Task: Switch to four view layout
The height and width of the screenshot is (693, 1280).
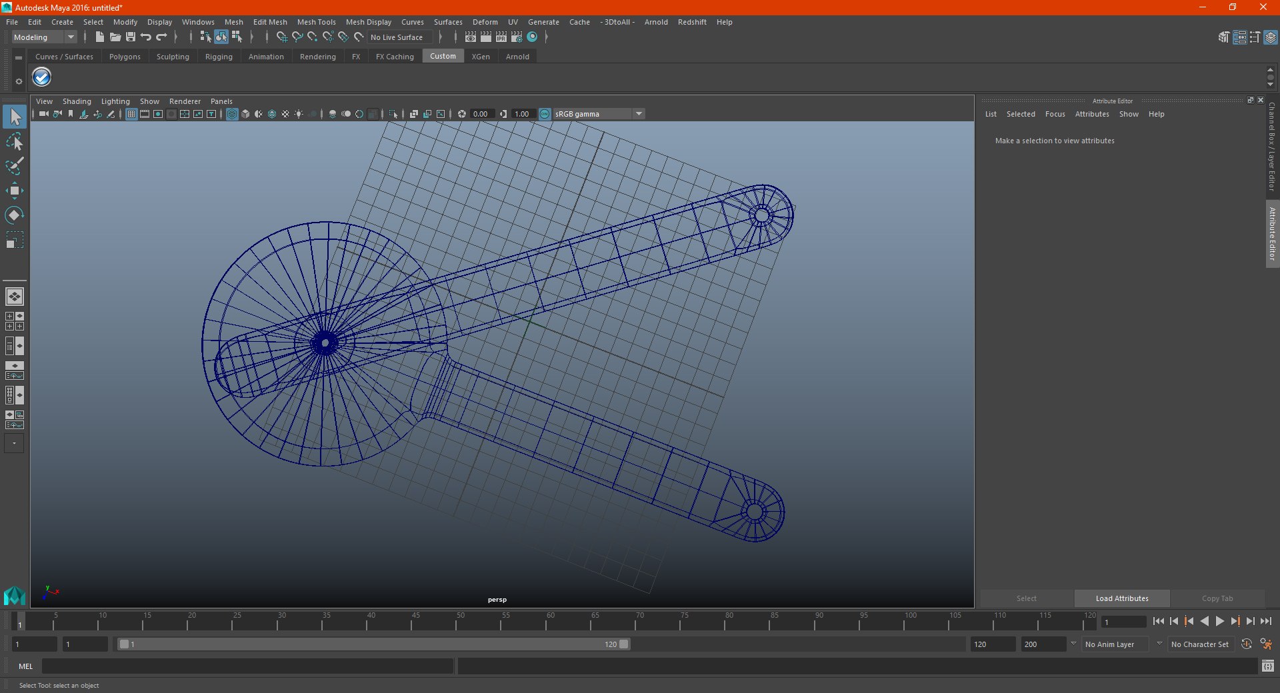Action: pos(15,321)
